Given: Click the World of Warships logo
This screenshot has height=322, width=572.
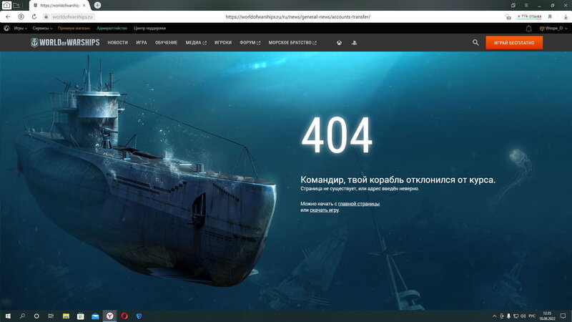Looking at the screenshot, I should point(65,42).
